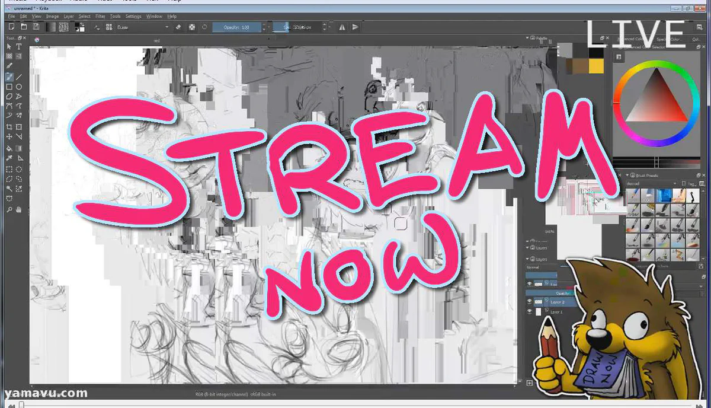Select the Move tool

click(9, 136)
